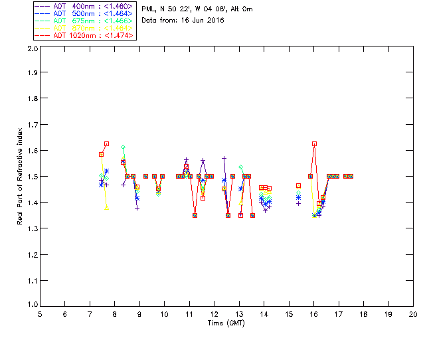The width and height of the screenshot is (425, 340).
Task: Click the hour 19 x-axis label
Action: point(388,314)
